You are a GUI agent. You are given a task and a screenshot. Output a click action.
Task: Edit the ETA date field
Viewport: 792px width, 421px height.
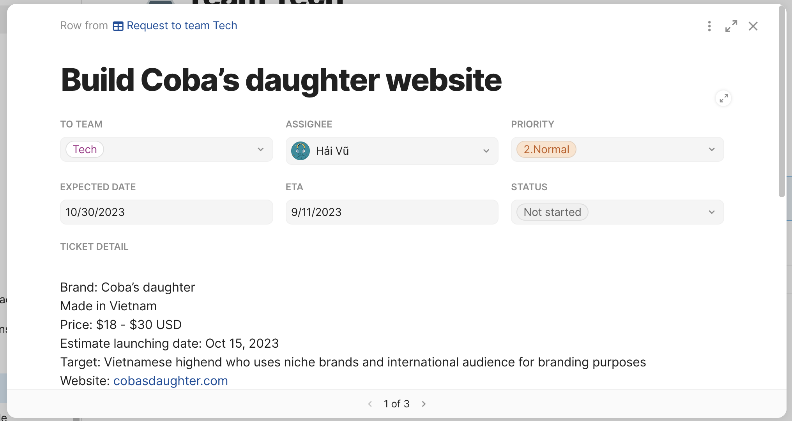click(x=392, y=212)
